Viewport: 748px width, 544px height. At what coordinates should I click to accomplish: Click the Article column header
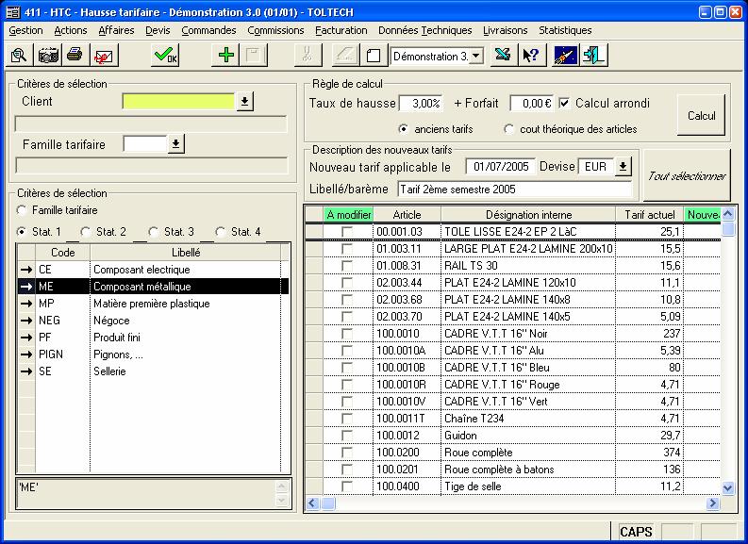pos(407,215)
